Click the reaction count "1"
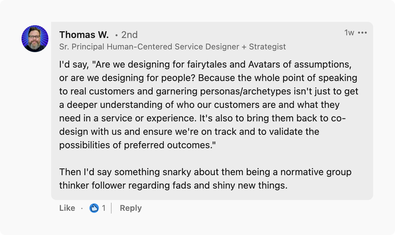 click(104, 208)
